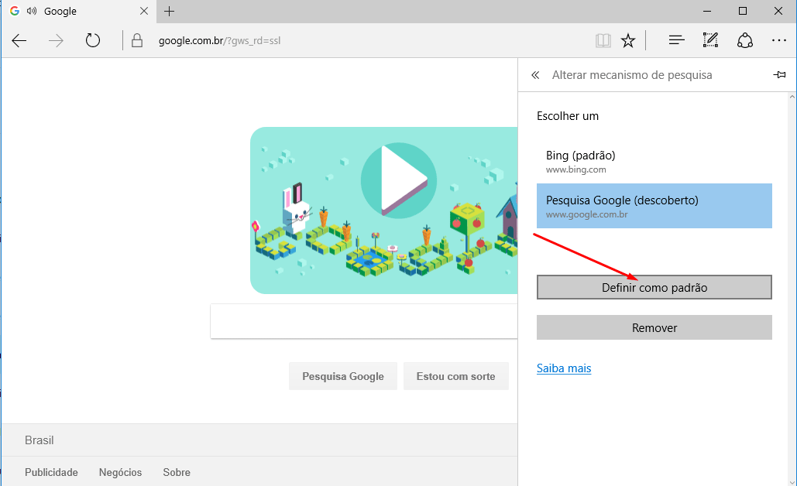
Task: Open the Negócios footer link
Action: coord(121,472)
